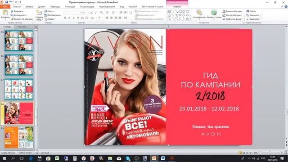Switch to the Slide Show (Показ слайдов) tab

[x=87, y=7]
